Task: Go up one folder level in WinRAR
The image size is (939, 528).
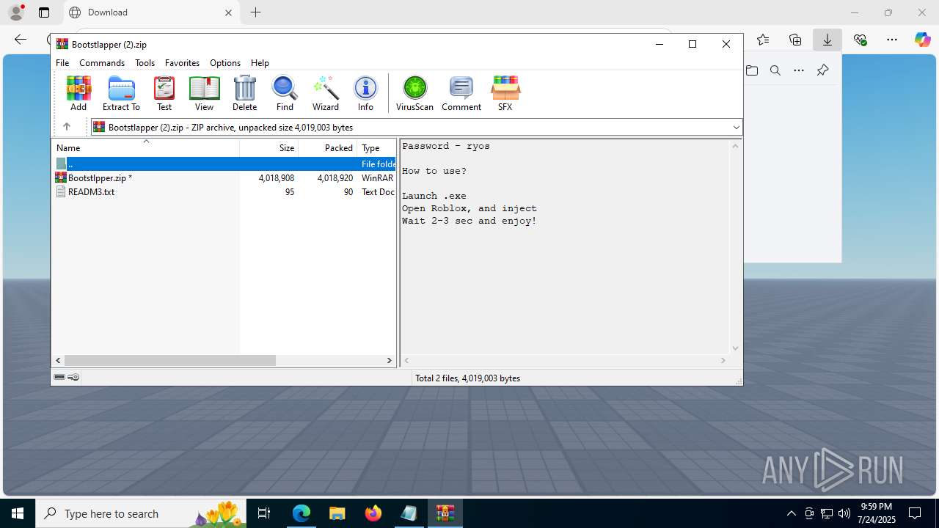Action: [67, 127]
